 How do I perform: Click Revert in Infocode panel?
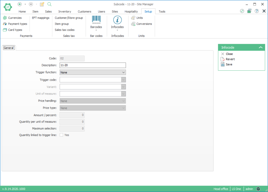[230, 59]
